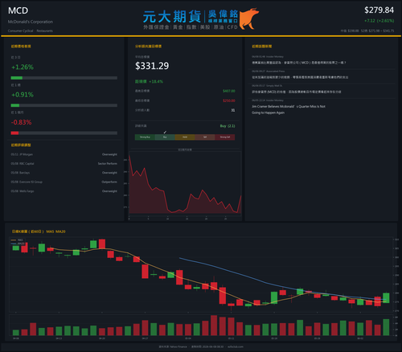Select the Strong Buy segment of rating bar

coord(145,137)
